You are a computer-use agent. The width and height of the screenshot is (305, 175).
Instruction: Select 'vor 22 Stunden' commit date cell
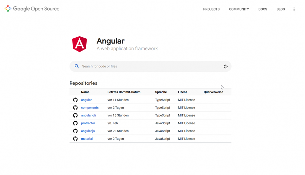tap(118, 131)
